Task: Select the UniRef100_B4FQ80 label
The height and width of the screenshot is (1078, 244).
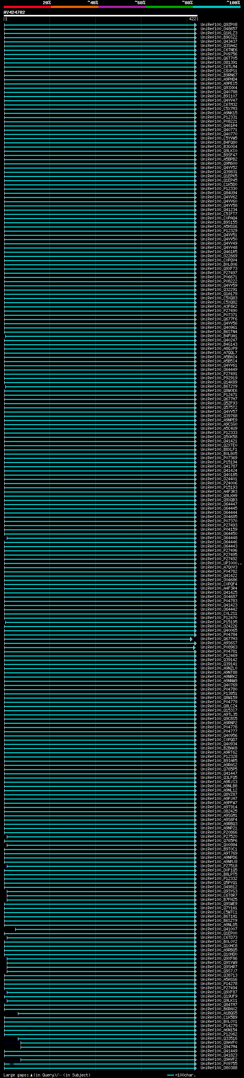Action: click(x=218, y=142)
